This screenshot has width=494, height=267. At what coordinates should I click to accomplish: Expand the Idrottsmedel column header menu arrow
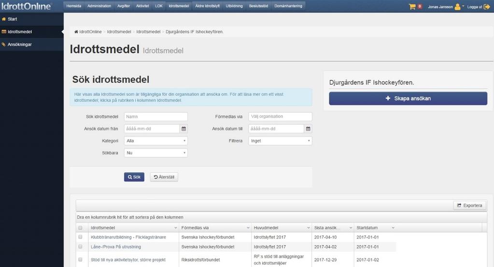(175, 227)
